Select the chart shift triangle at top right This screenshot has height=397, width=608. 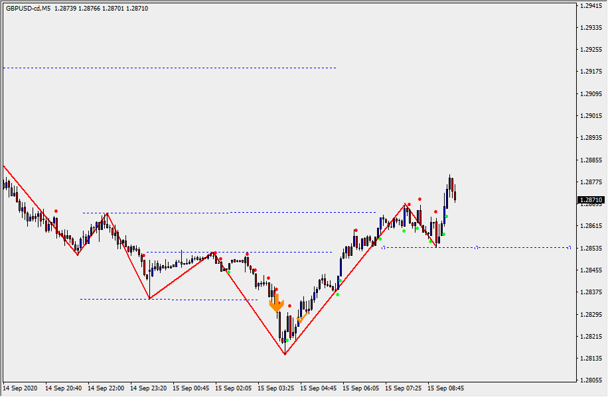(570, 5)
